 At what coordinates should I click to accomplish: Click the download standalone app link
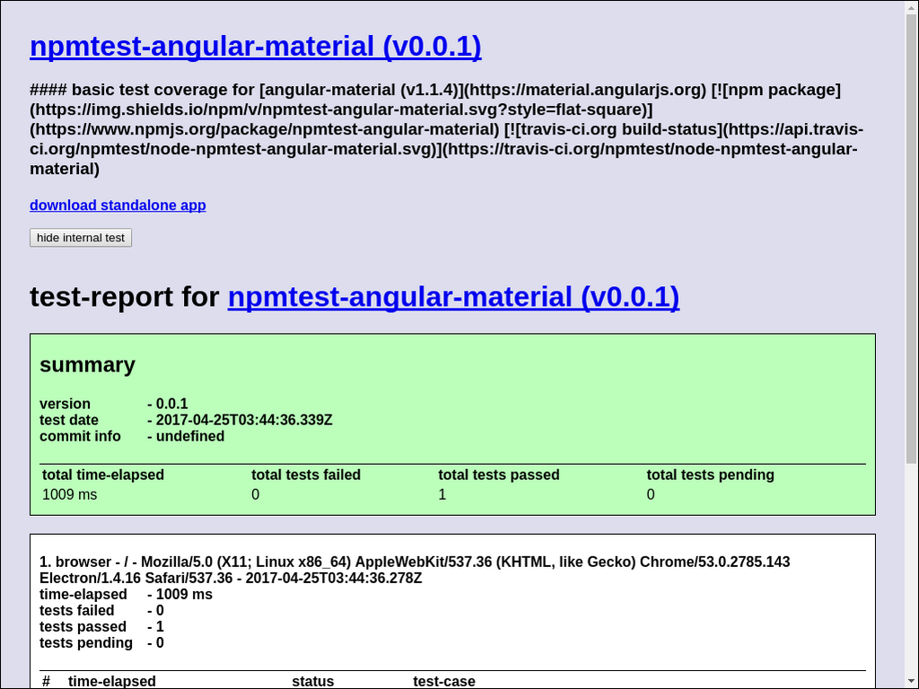click(118, 205)
